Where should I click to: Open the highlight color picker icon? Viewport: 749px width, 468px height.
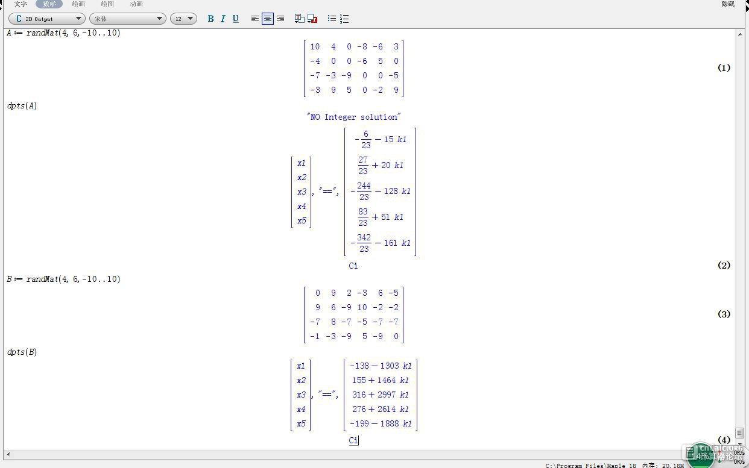[312, 19]
